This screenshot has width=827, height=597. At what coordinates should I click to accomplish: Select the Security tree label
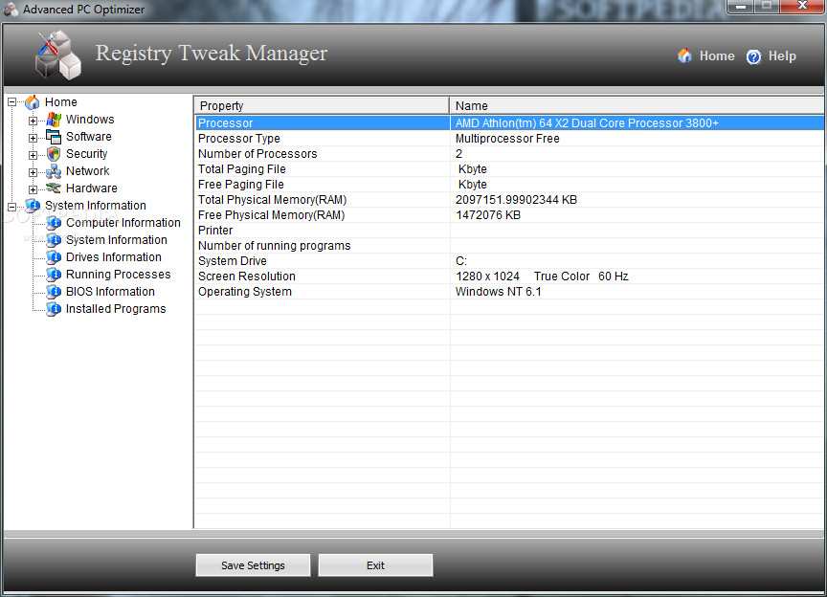[x=86, y=153]
